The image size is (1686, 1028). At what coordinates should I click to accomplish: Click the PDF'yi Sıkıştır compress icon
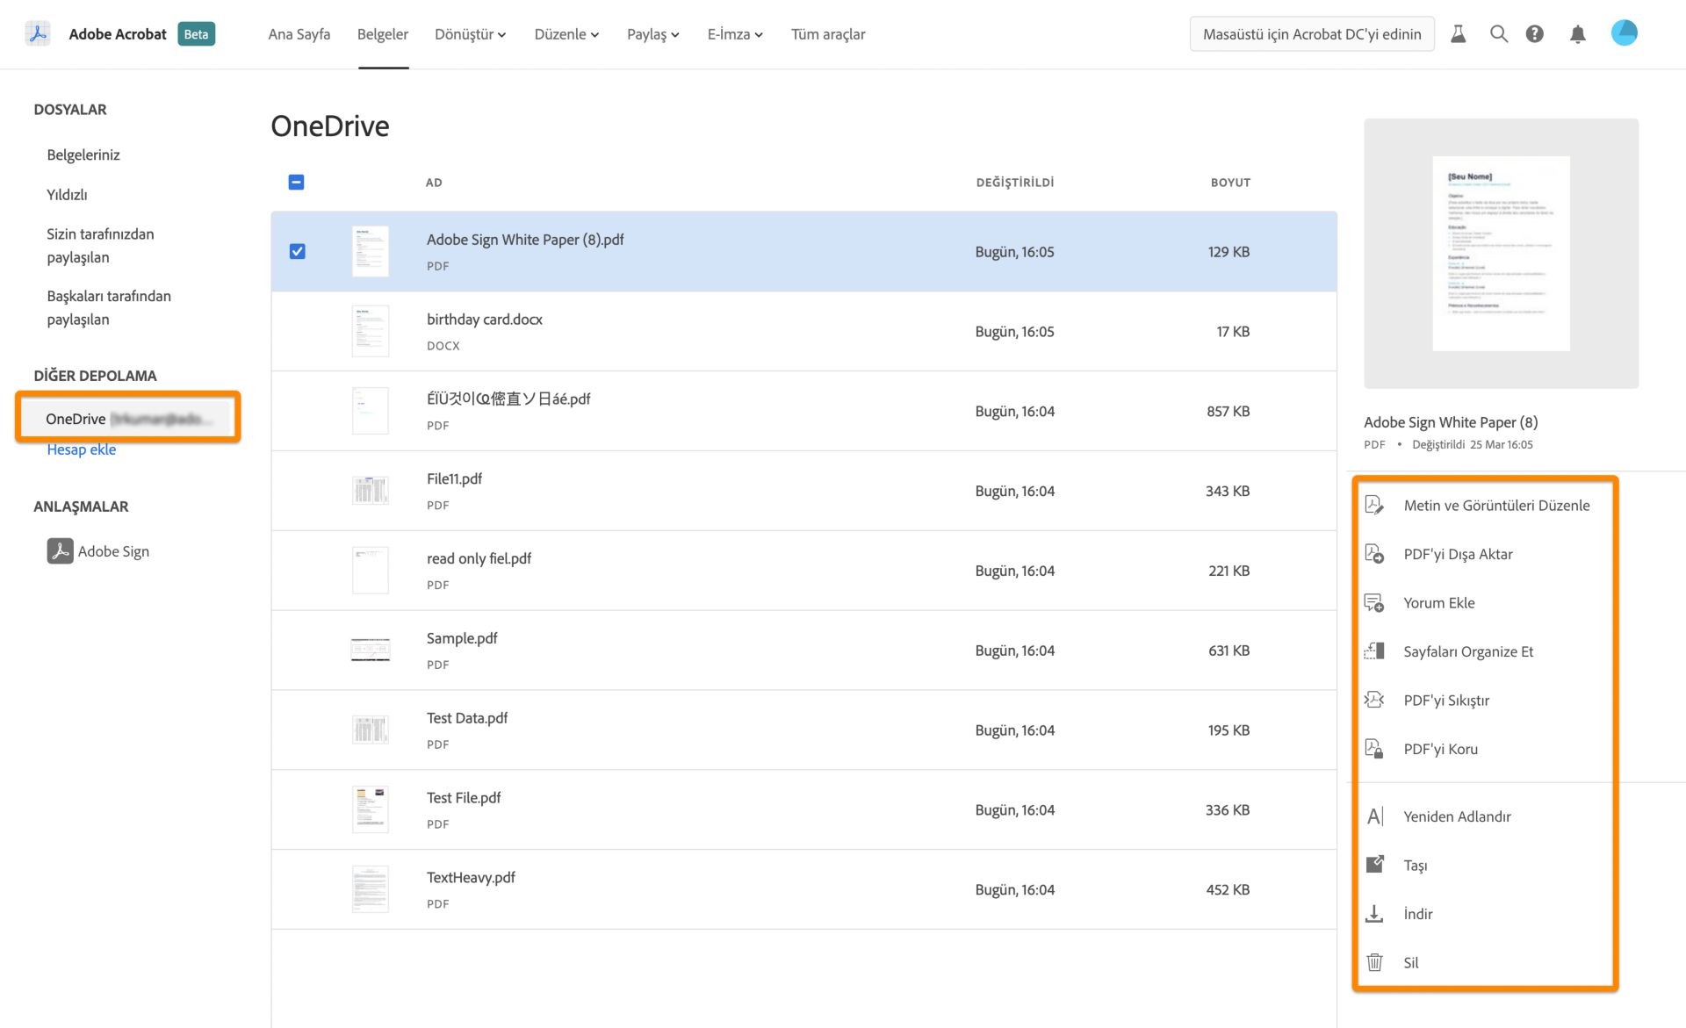(1374, 700)
